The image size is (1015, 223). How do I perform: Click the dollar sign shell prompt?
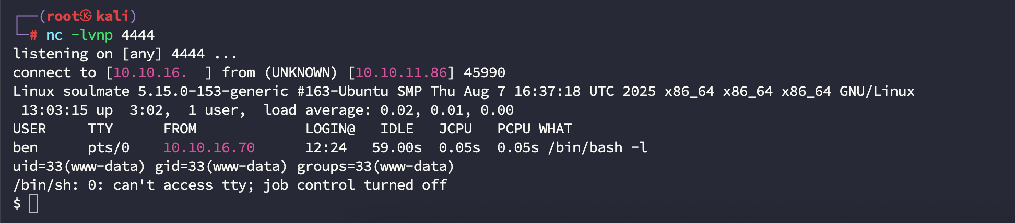coord(17,203)
